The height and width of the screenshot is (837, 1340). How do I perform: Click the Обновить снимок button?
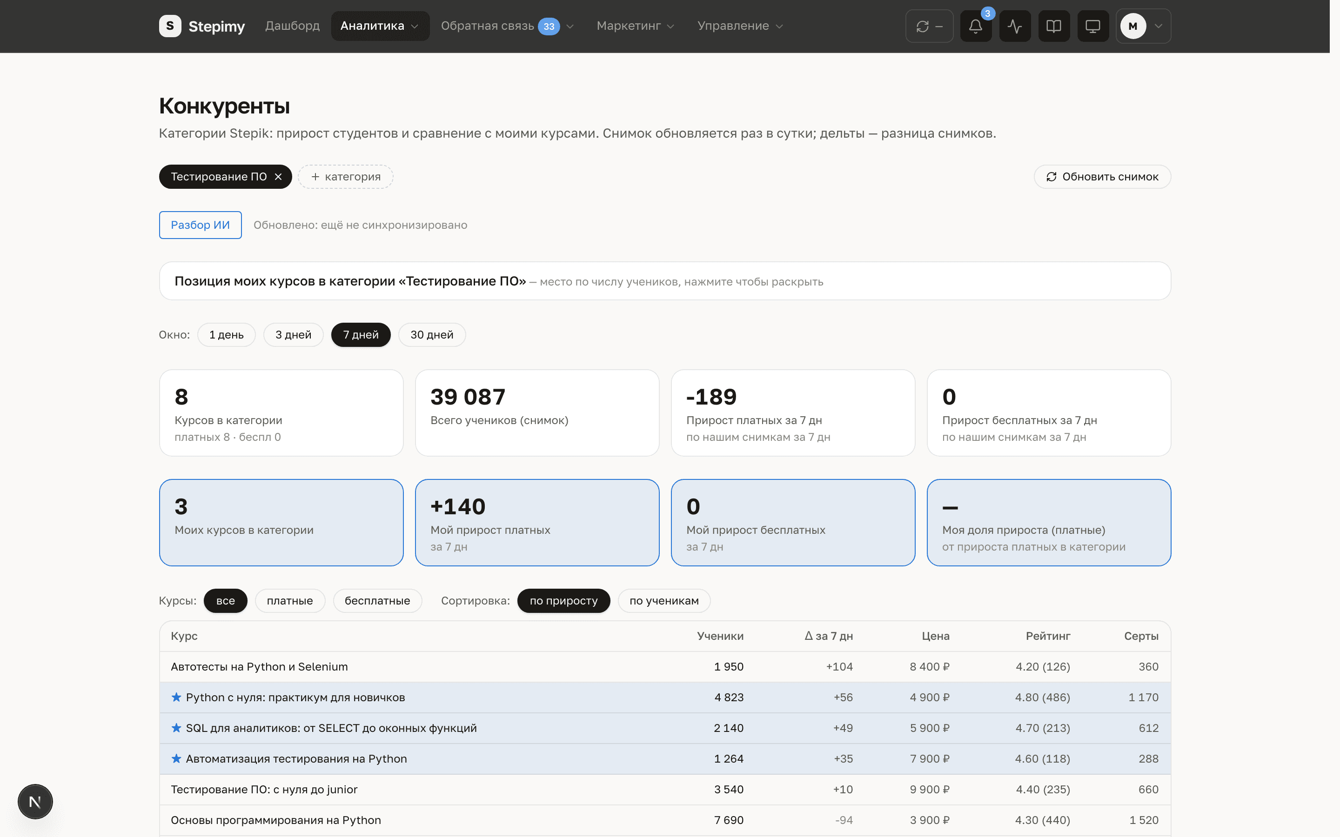pyautogui.click(x=1102, y=177)
